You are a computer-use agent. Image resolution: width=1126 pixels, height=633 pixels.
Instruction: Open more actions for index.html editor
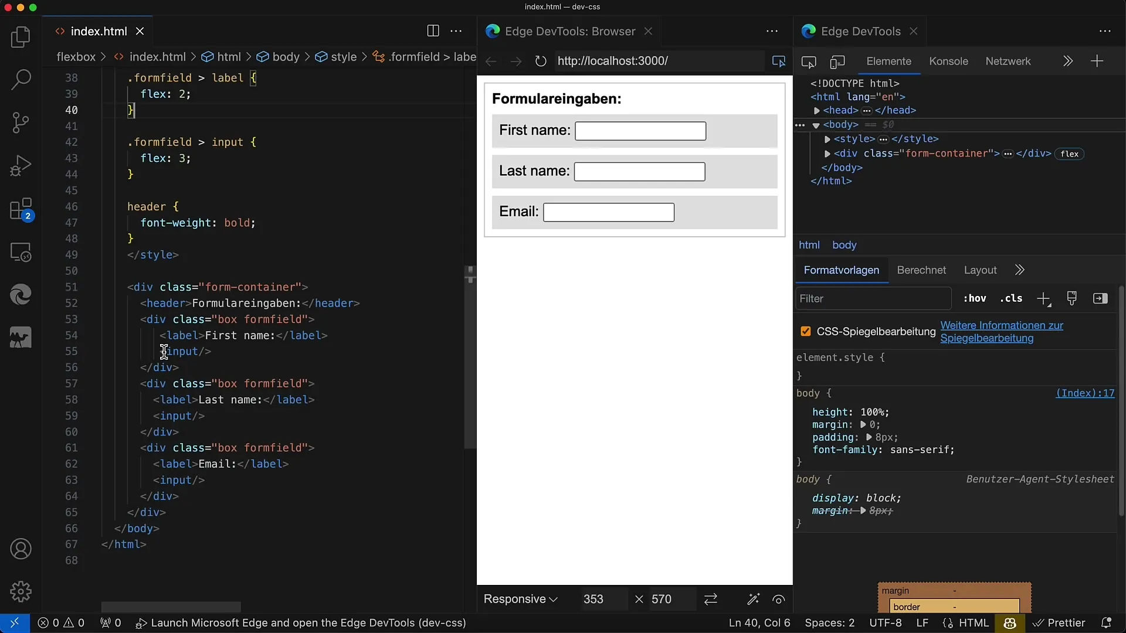click(456, 31)
